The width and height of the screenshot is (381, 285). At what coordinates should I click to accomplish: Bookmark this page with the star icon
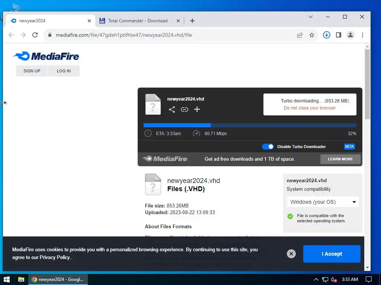pos(312,35)
